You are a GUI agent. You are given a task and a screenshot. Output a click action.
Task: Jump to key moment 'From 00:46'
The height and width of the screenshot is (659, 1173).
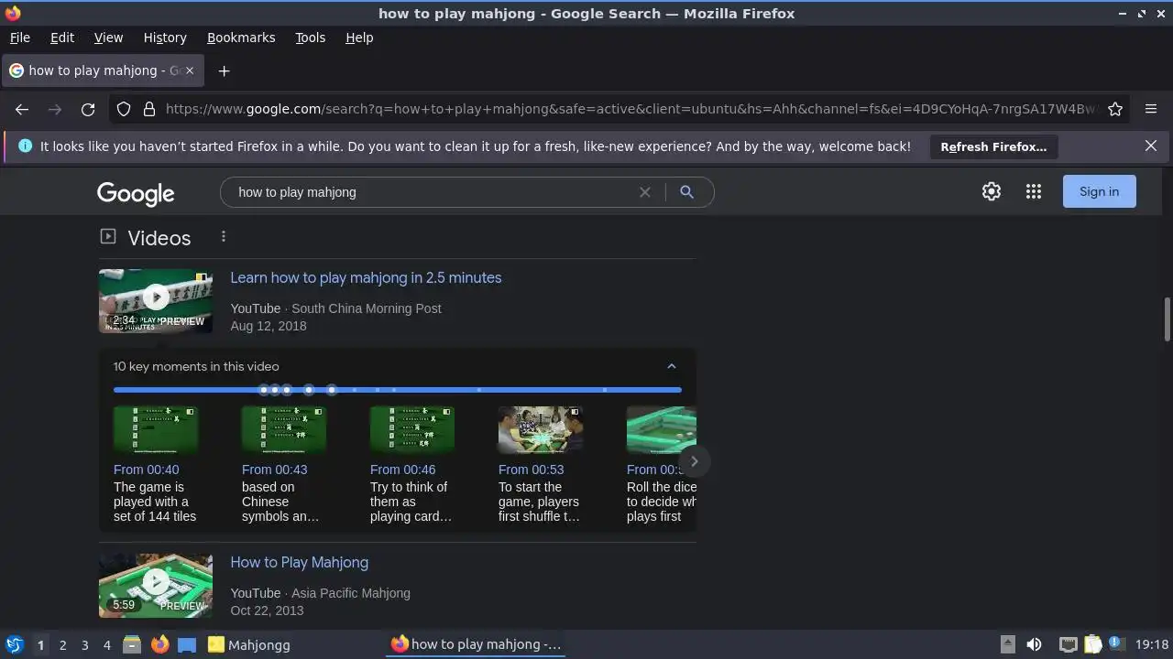coord(403,470)
